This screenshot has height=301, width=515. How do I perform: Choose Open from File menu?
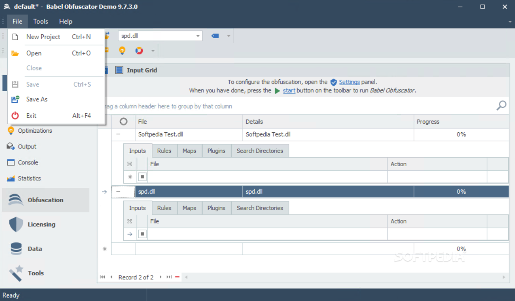click(56, 53)
